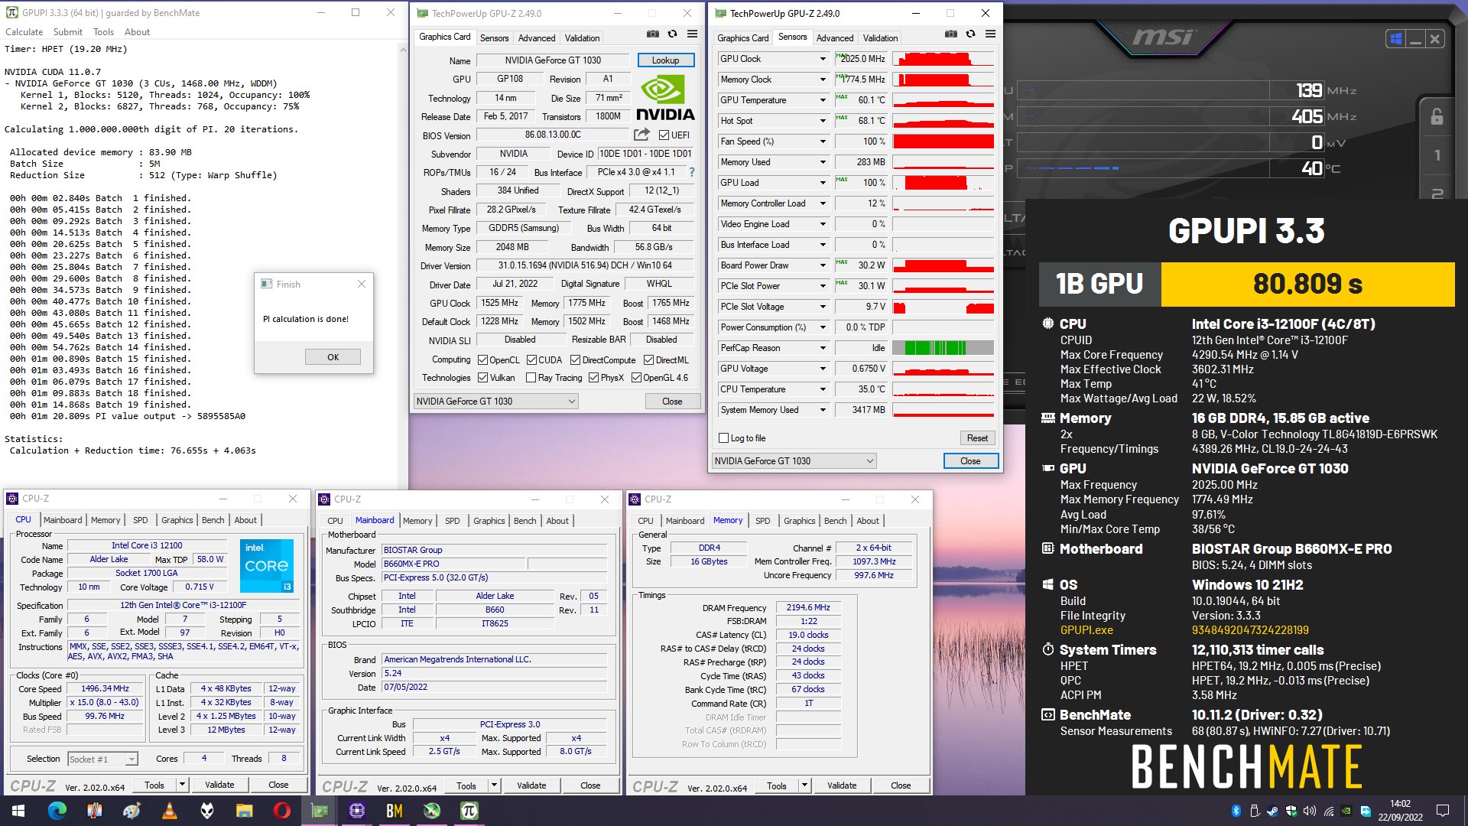Switch to Advanced tab in GPU-Z Sensors window
This screenshot has height=826, width=1468.
click(x=834, y=37)
